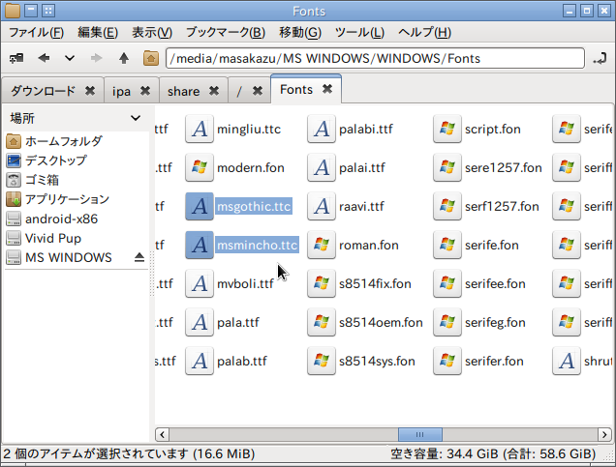The width and height of the screenshot is (616, 467).
Task: Open the 表示(V) menu
Action: pyautogui.click(x=152, y=32)
